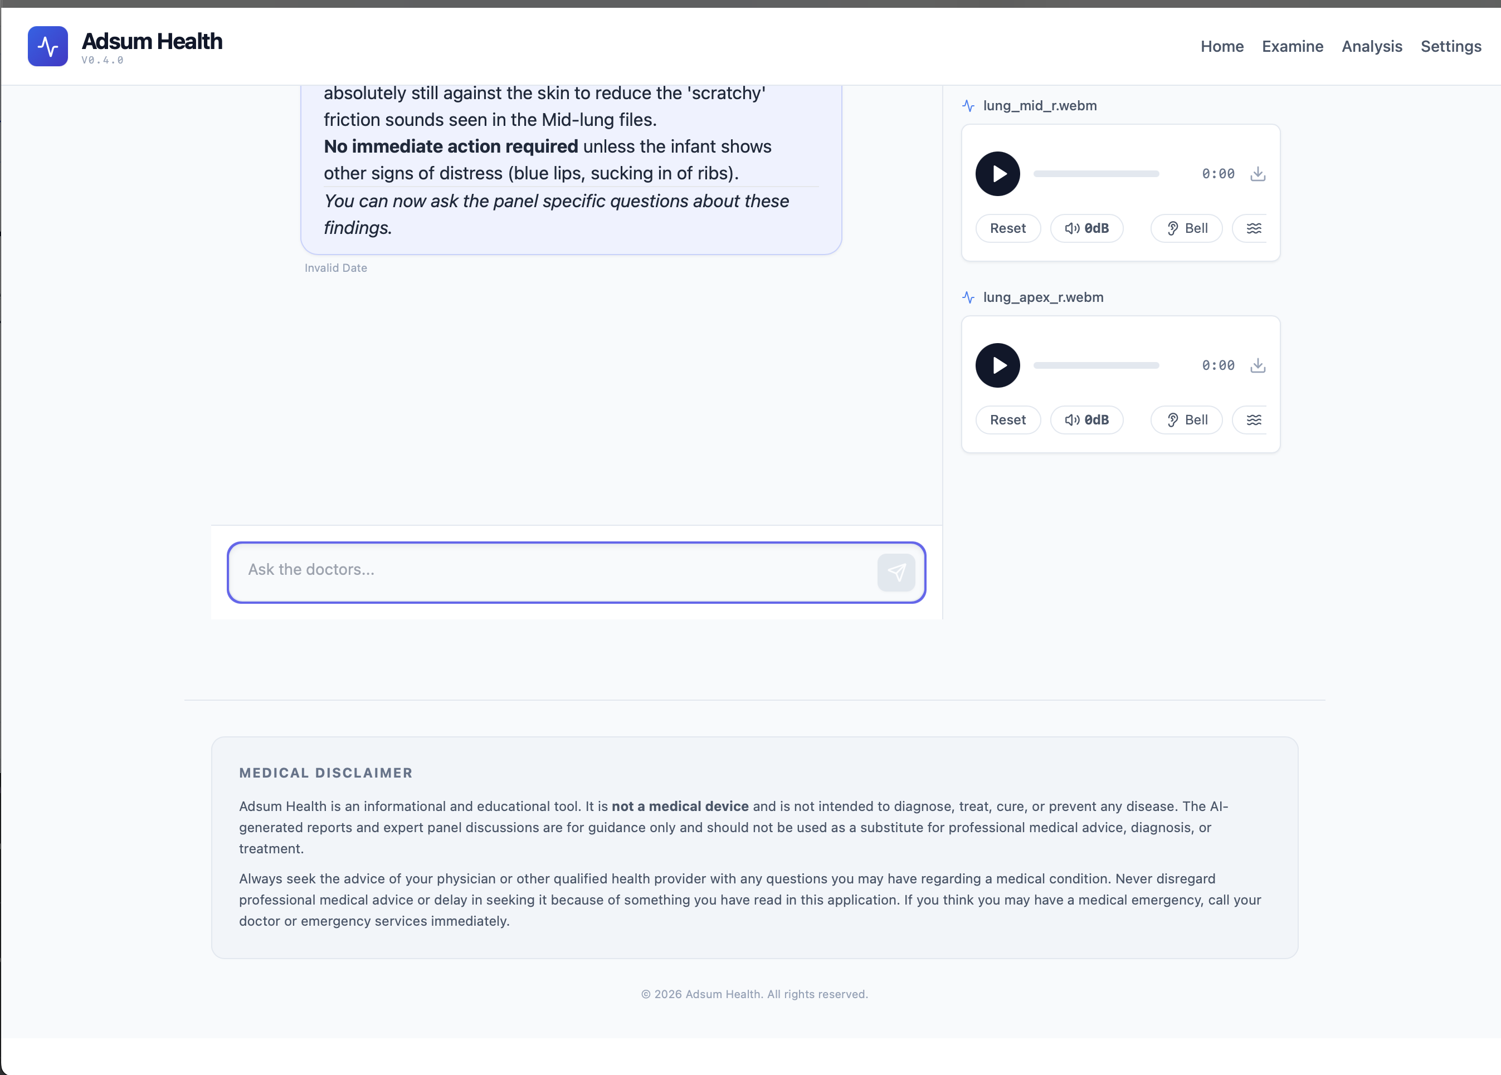Viewport: 1501px width, 1075px height.
Task: Download the lung_apex_r.webm audio file
Action: click(1258, 365)
